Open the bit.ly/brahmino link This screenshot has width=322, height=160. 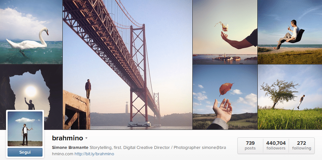coord(94,154)
